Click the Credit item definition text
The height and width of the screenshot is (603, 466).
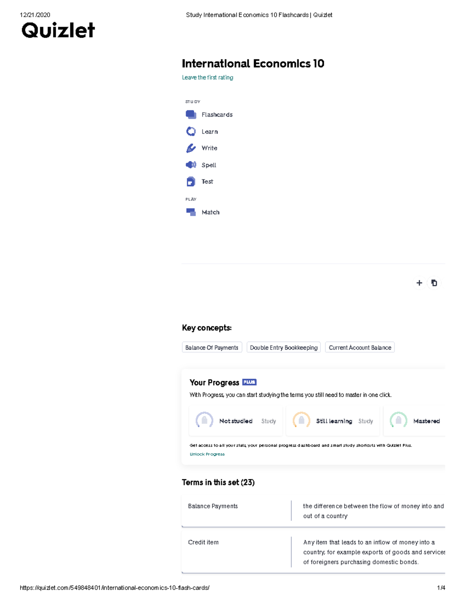(374, 552)
